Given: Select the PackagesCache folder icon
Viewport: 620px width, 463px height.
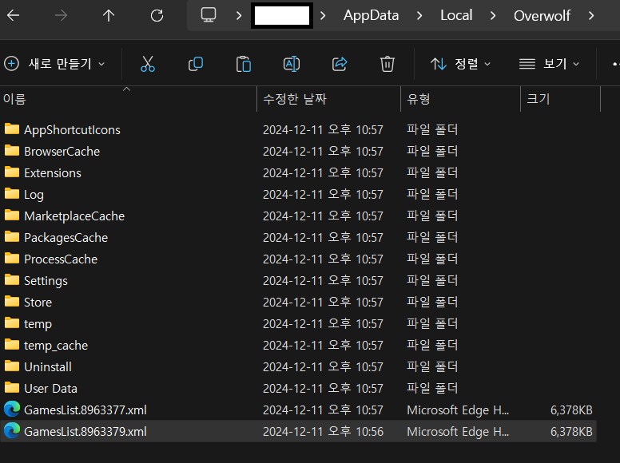Looking at the screenshot, I should click(x=12, y=236).
